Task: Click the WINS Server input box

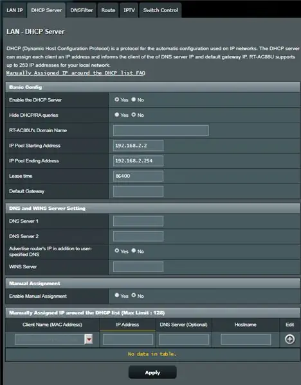Action: click(138, 266)
